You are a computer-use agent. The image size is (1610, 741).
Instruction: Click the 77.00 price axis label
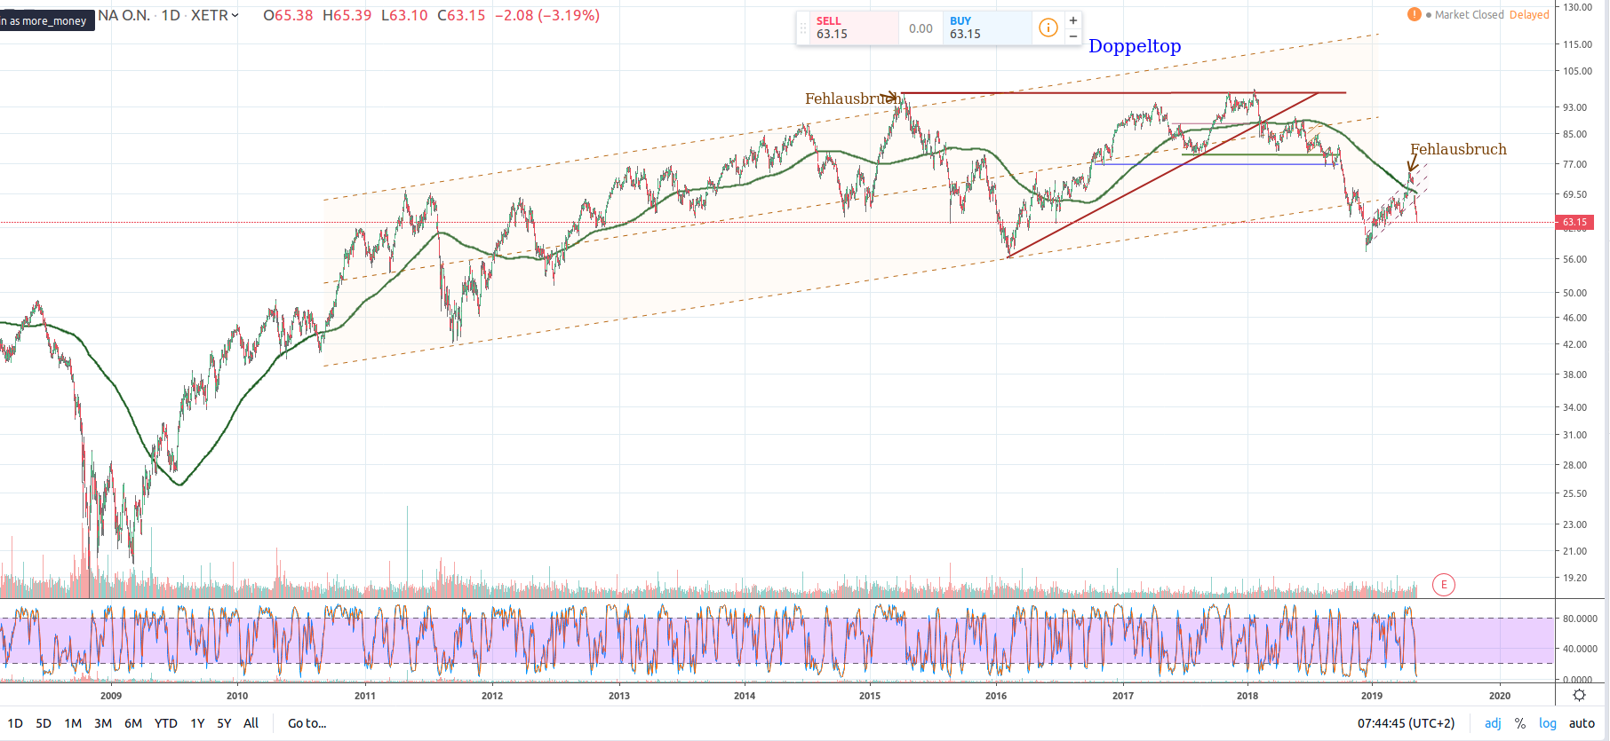pyautogui.click(x=1574, y=164)
